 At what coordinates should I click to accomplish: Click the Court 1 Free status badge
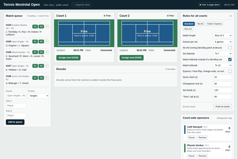coord(107,16)
